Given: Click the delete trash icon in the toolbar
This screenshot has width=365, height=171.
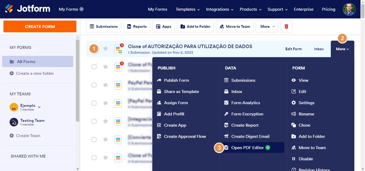Looking at the screenshot, I should click(x=286, y=26).
